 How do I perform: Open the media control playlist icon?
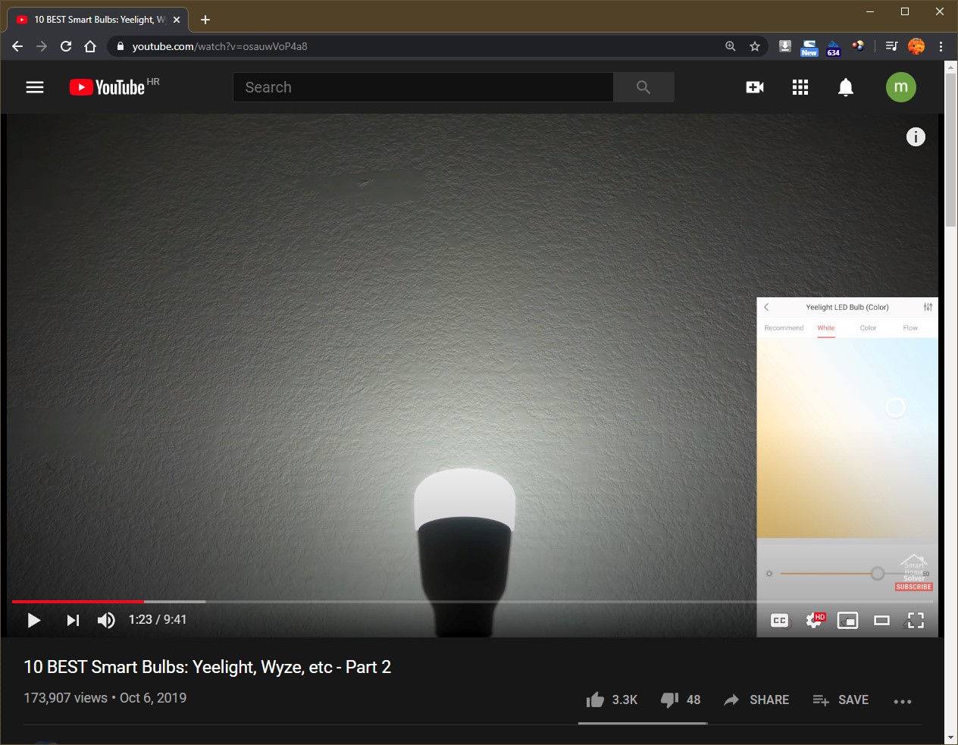pyautogui.click(x=892, y=46)
